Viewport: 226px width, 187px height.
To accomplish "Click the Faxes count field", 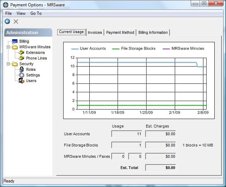I will [135, 156].
